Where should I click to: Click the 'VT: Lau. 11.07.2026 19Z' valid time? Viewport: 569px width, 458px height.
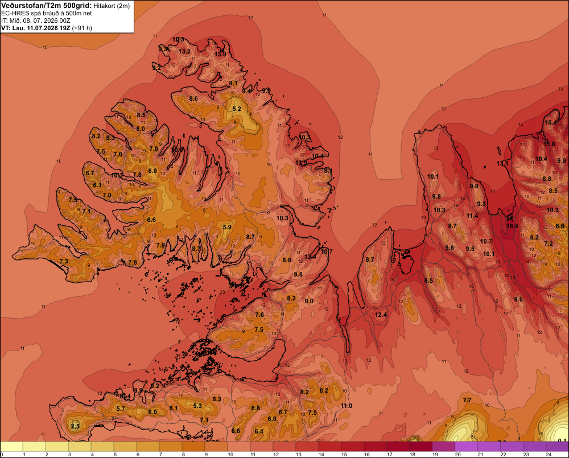[x=36, y=28]
